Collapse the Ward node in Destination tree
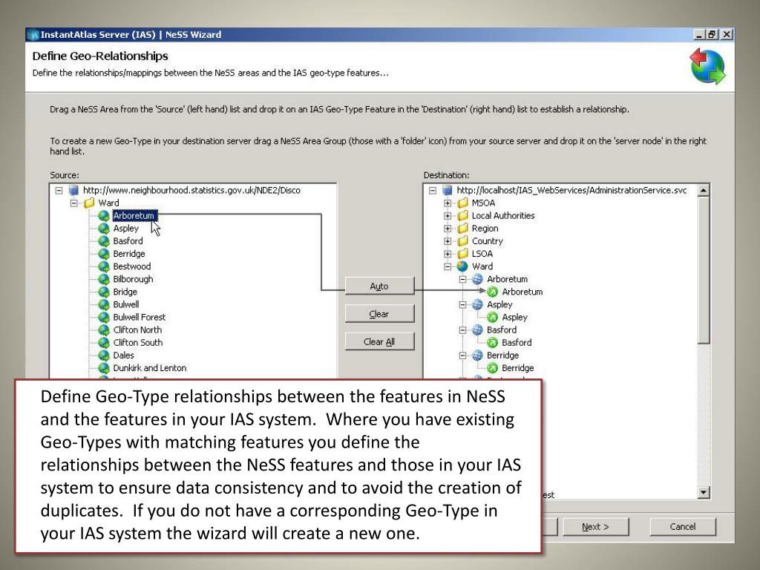Viewport: 760px width, 570px height. pyautogui.click(x=448, y=266)
